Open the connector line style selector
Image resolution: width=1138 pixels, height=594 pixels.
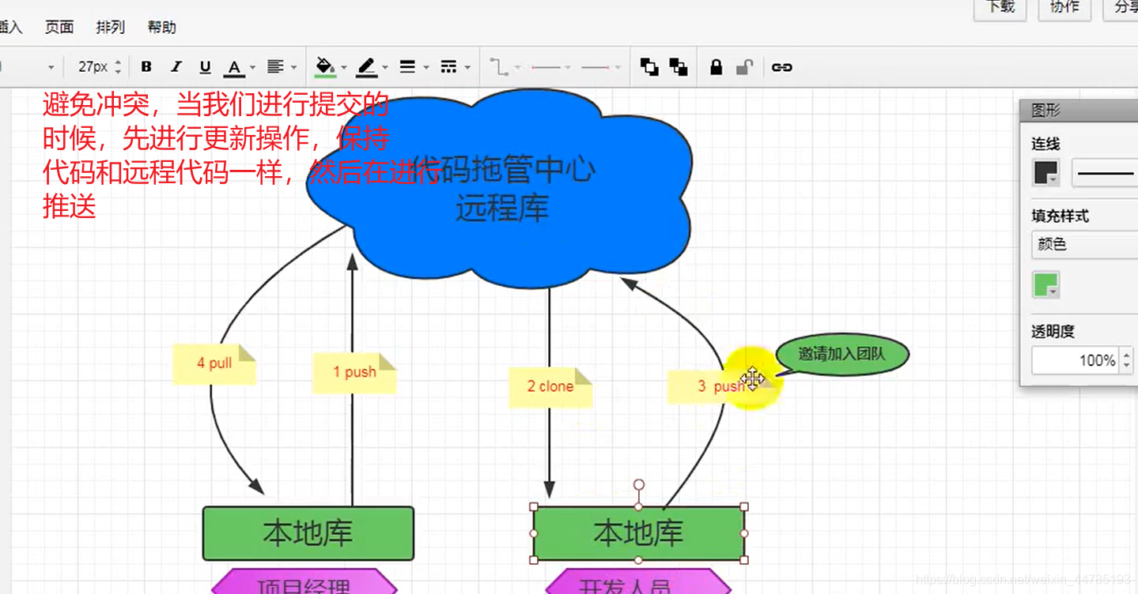click(x=1105, y=173)
